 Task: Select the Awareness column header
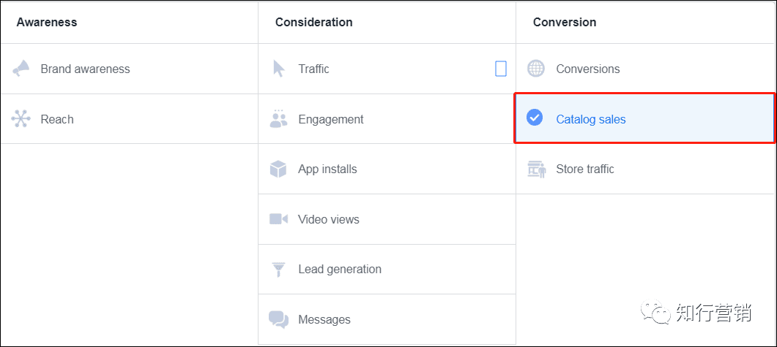coord(47,22)
